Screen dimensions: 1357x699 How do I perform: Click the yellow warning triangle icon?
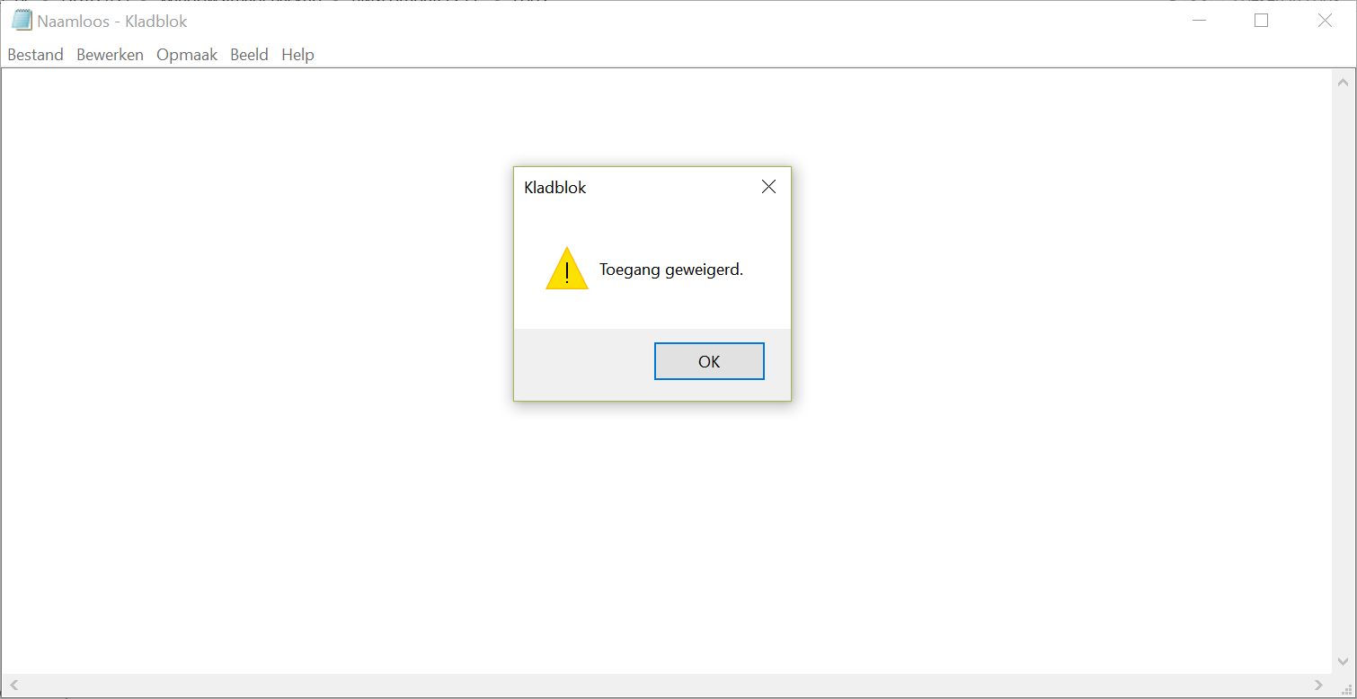click(x=567, y=269)
